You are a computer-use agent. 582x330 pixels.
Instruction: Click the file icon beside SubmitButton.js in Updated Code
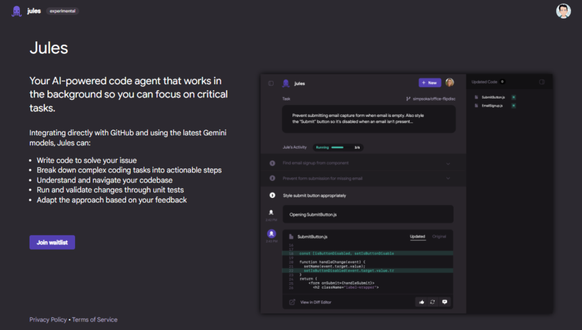pos(476,97)
